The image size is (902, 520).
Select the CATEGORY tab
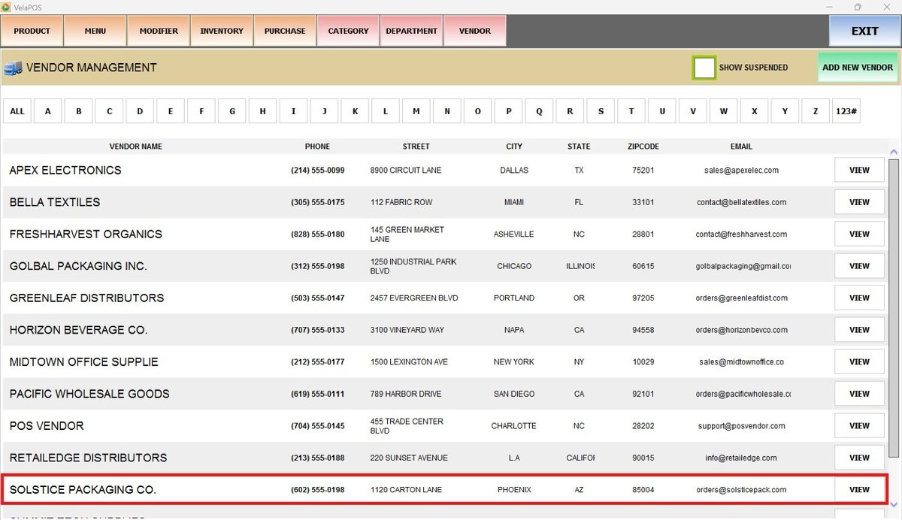[348, 31]
